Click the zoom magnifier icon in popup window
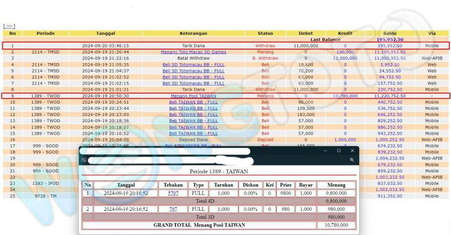The image size is (451, 235). (x=352, y=160)
